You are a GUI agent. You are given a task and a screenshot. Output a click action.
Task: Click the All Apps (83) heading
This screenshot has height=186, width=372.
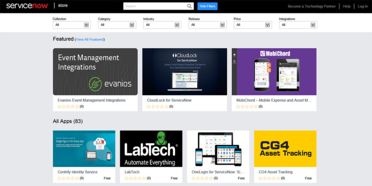pyautogui.click(x=67, y=121)
